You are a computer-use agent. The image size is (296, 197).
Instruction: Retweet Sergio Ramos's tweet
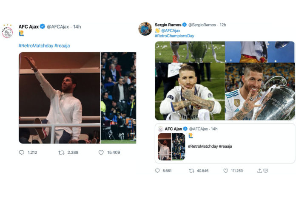[x=191, y=171]
